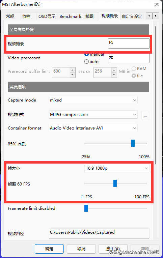Select the 视频摄录 tab

tap(110, 16)
